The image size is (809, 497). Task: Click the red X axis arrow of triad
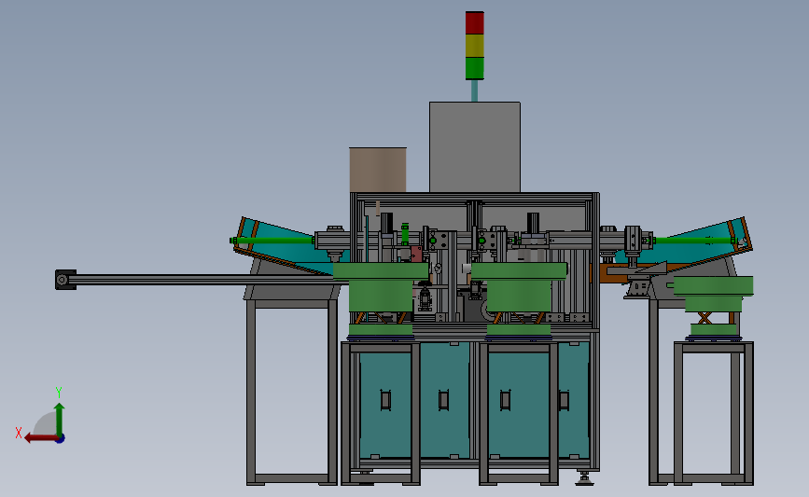[40, 437]
